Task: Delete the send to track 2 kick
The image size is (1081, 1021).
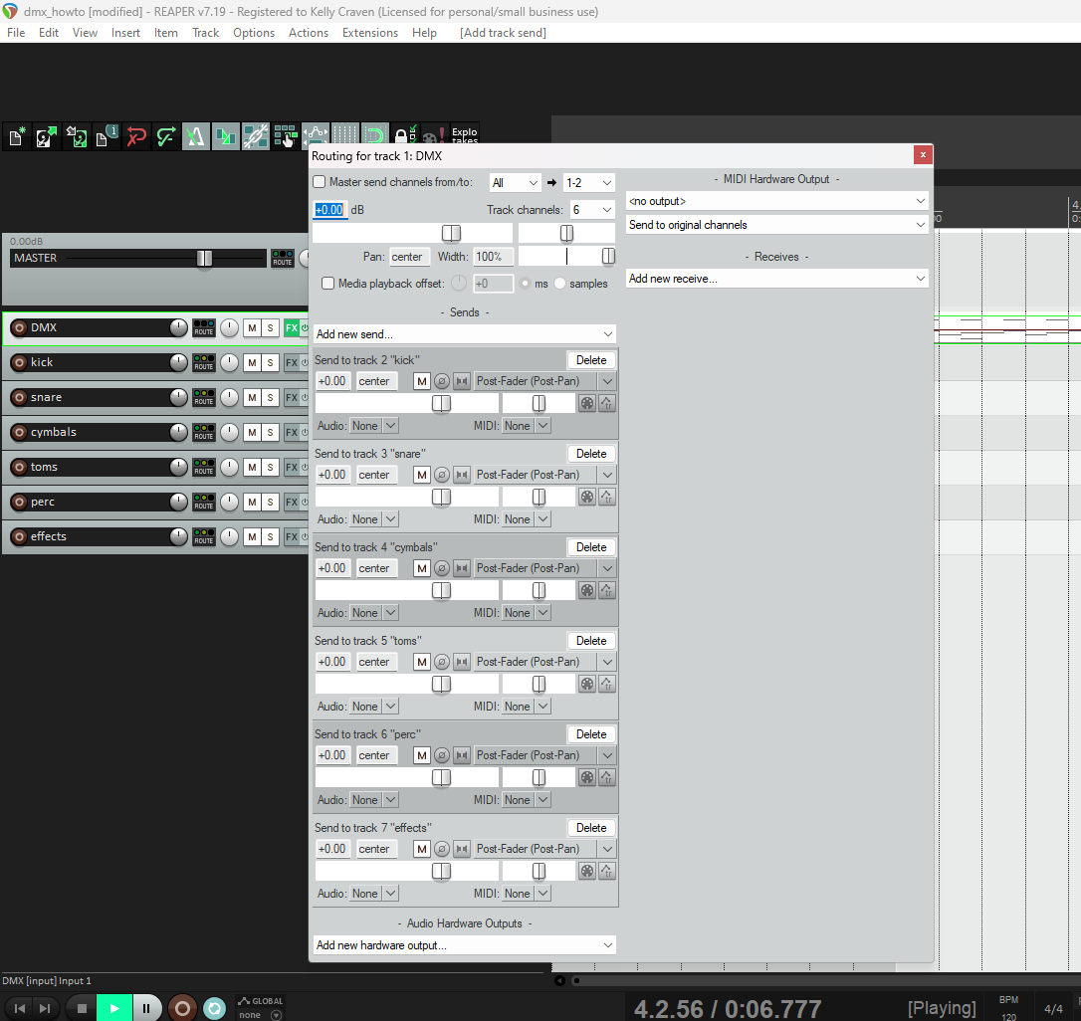Action: click(591, 360)
